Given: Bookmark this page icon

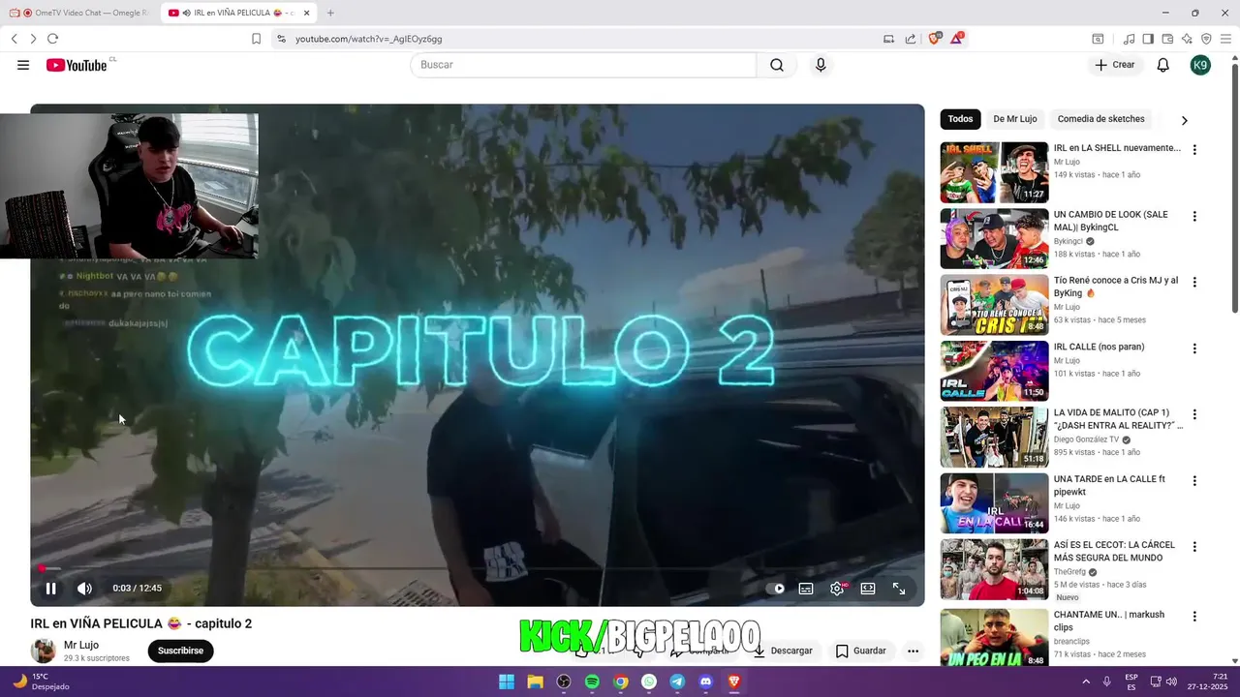Looking at the screenshot, I should 256,39.
